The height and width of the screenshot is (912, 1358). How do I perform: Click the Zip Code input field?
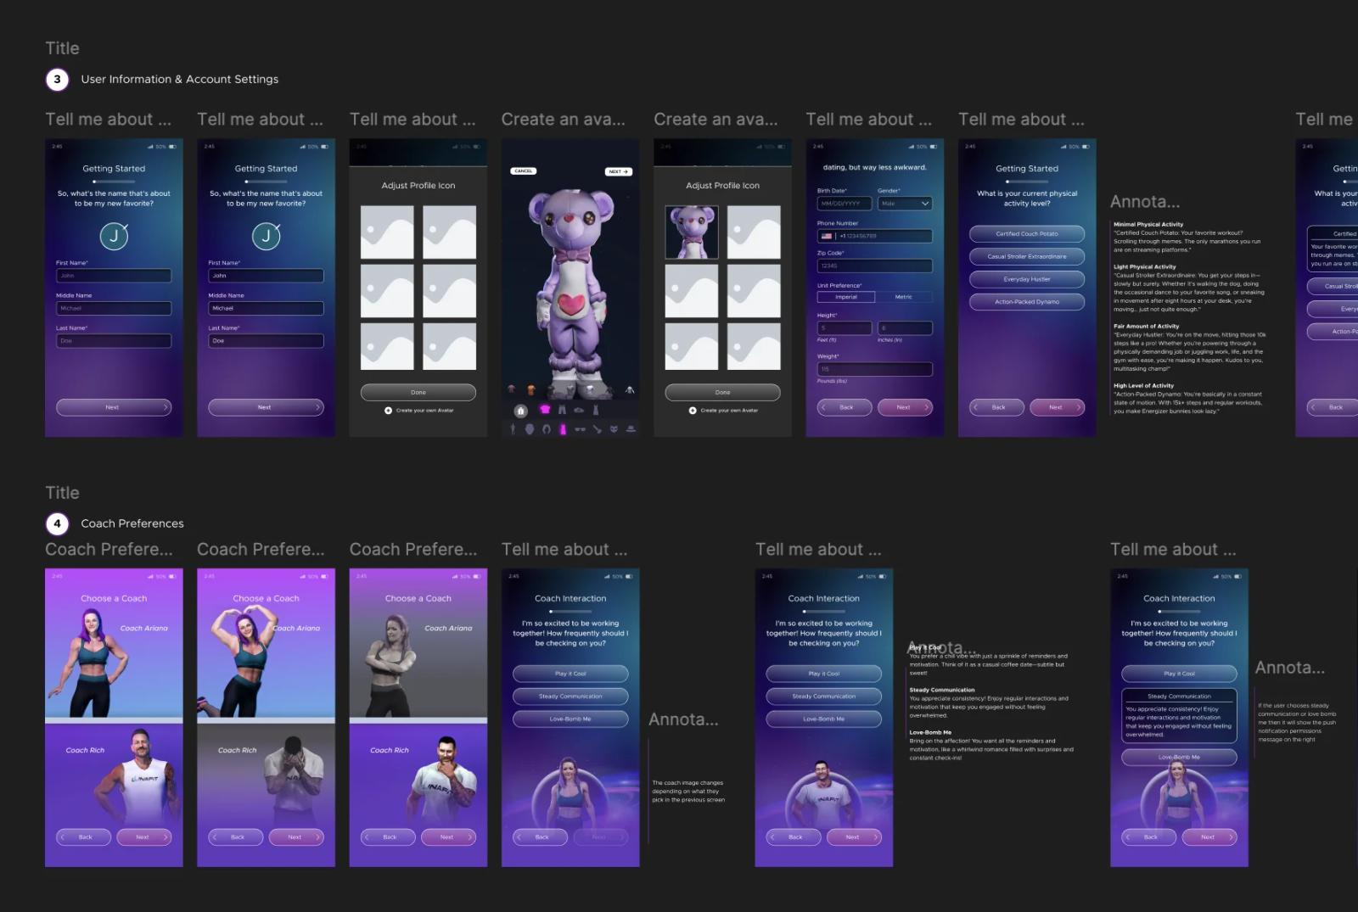[875, 266]
